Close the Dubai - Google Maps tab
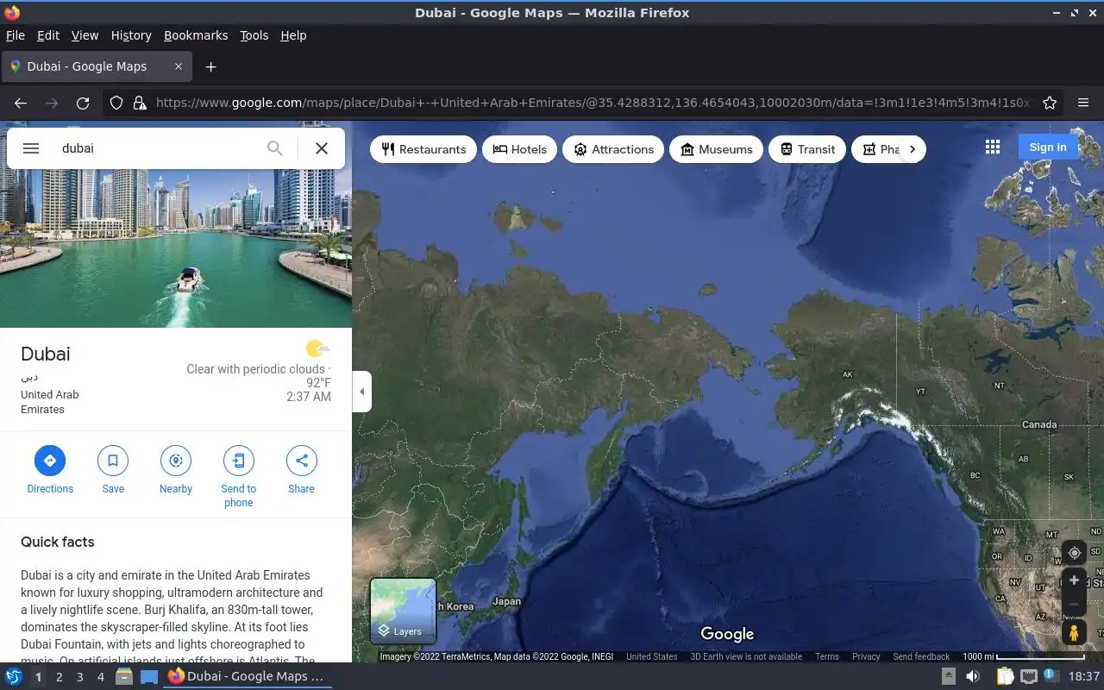Viewport: 1104px width, 690px height. [x=179, y=66]
